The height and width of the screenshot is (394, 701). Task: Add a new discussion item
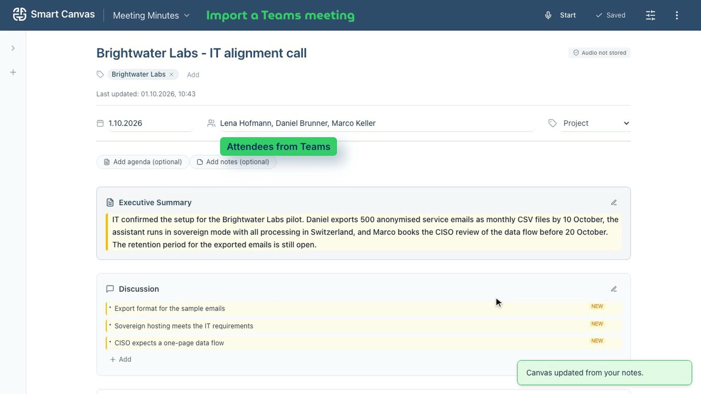(x=120, y=359)
